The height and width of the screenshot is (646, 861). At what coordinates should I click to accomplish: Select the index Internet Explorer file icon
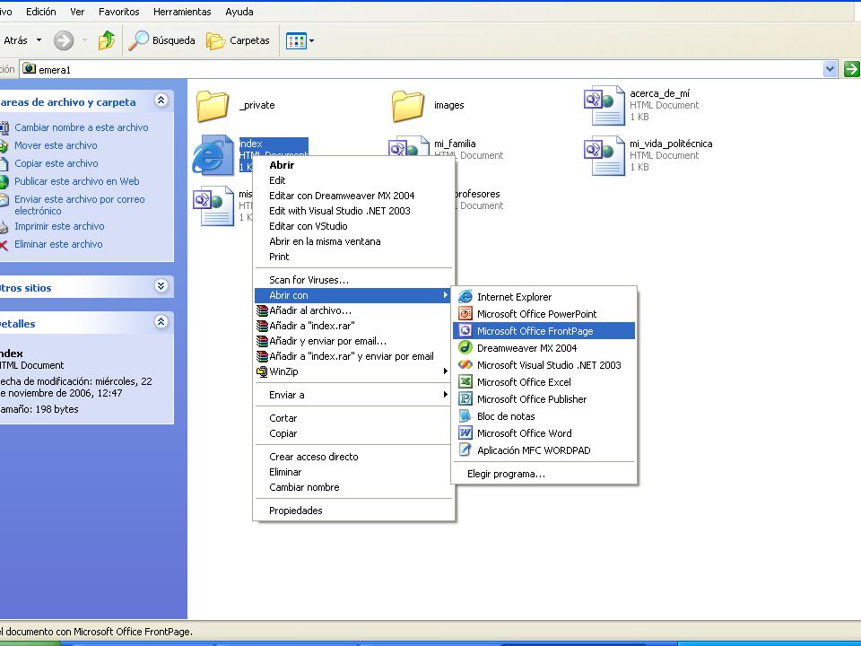click(x=213, y=155)
